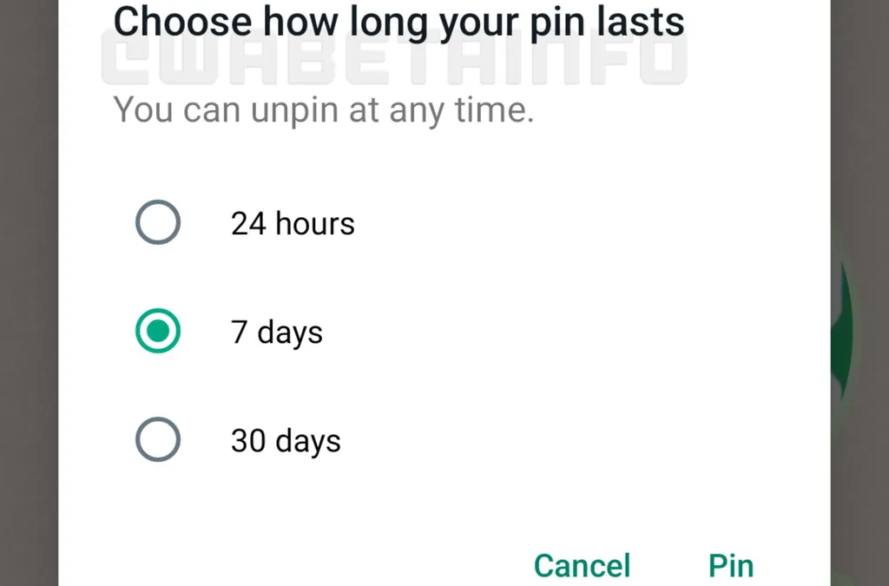This screenshot has width=889, height=586.
Task: Click the dialog title about pin duration
Action: click(x=398, y=22)
